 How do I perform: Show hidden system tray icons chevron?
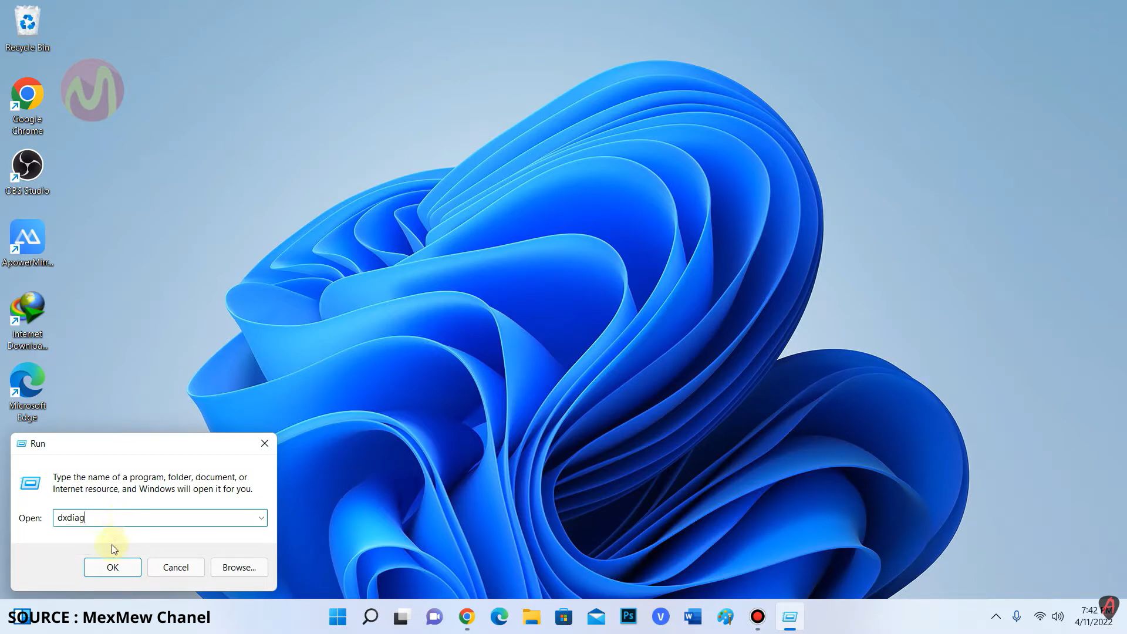[996, 616]
